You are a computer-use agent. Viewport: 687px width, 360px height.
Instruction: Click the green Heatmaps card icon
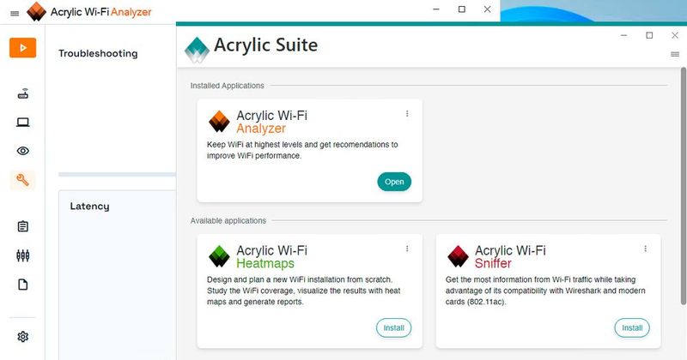point(219,256)
